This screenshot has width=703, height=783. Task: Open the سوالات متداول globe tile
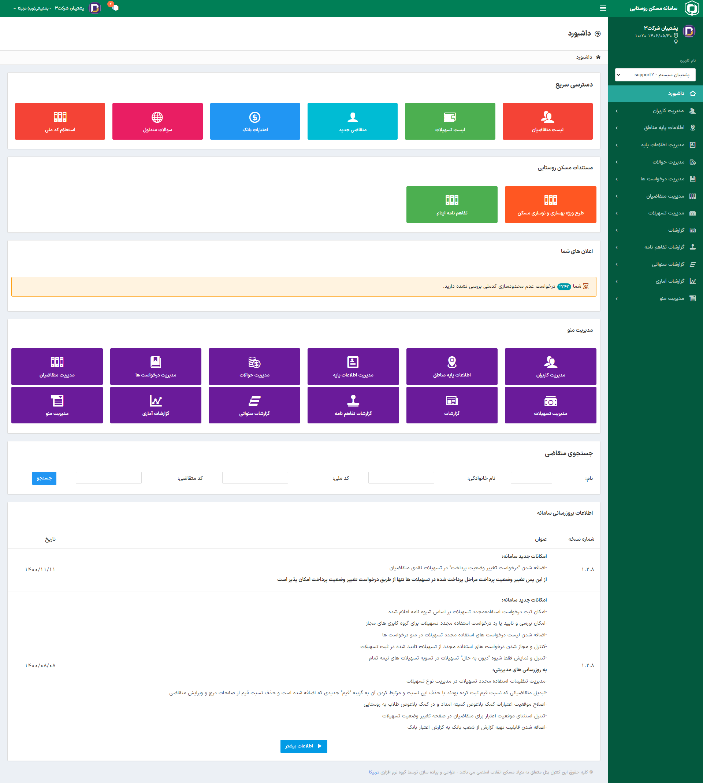click(157, 121)
